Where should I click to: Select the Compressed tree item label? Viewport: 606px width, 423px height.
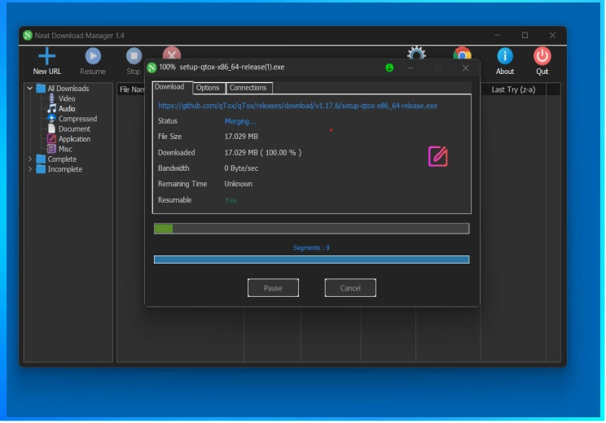click(x=77, y=119)
